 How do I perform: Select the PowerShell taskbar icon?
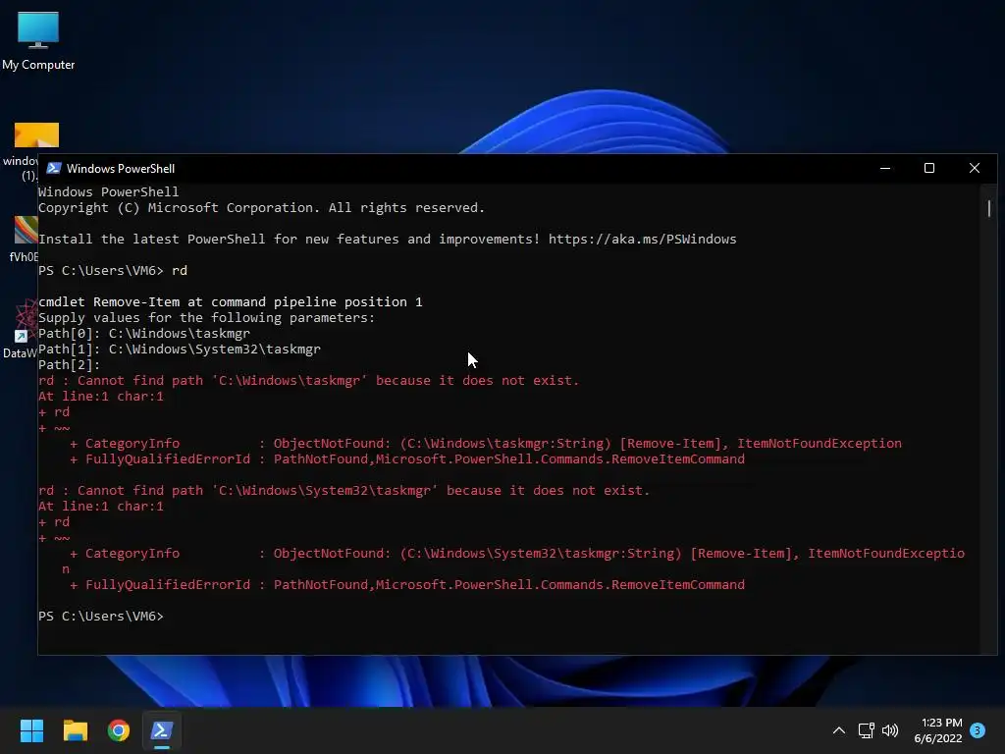162,730
